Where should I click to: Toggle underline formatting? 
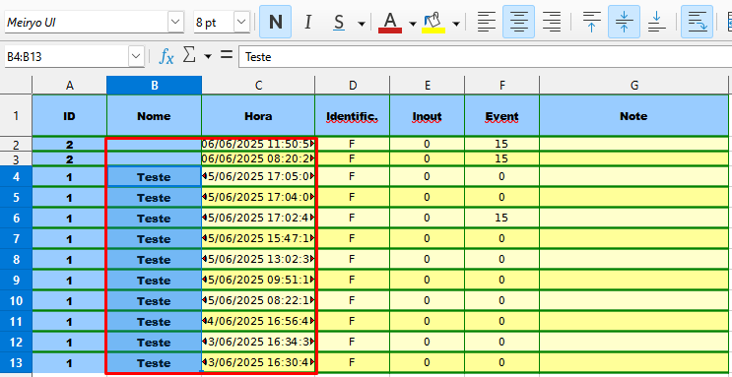tap(339, 22)
